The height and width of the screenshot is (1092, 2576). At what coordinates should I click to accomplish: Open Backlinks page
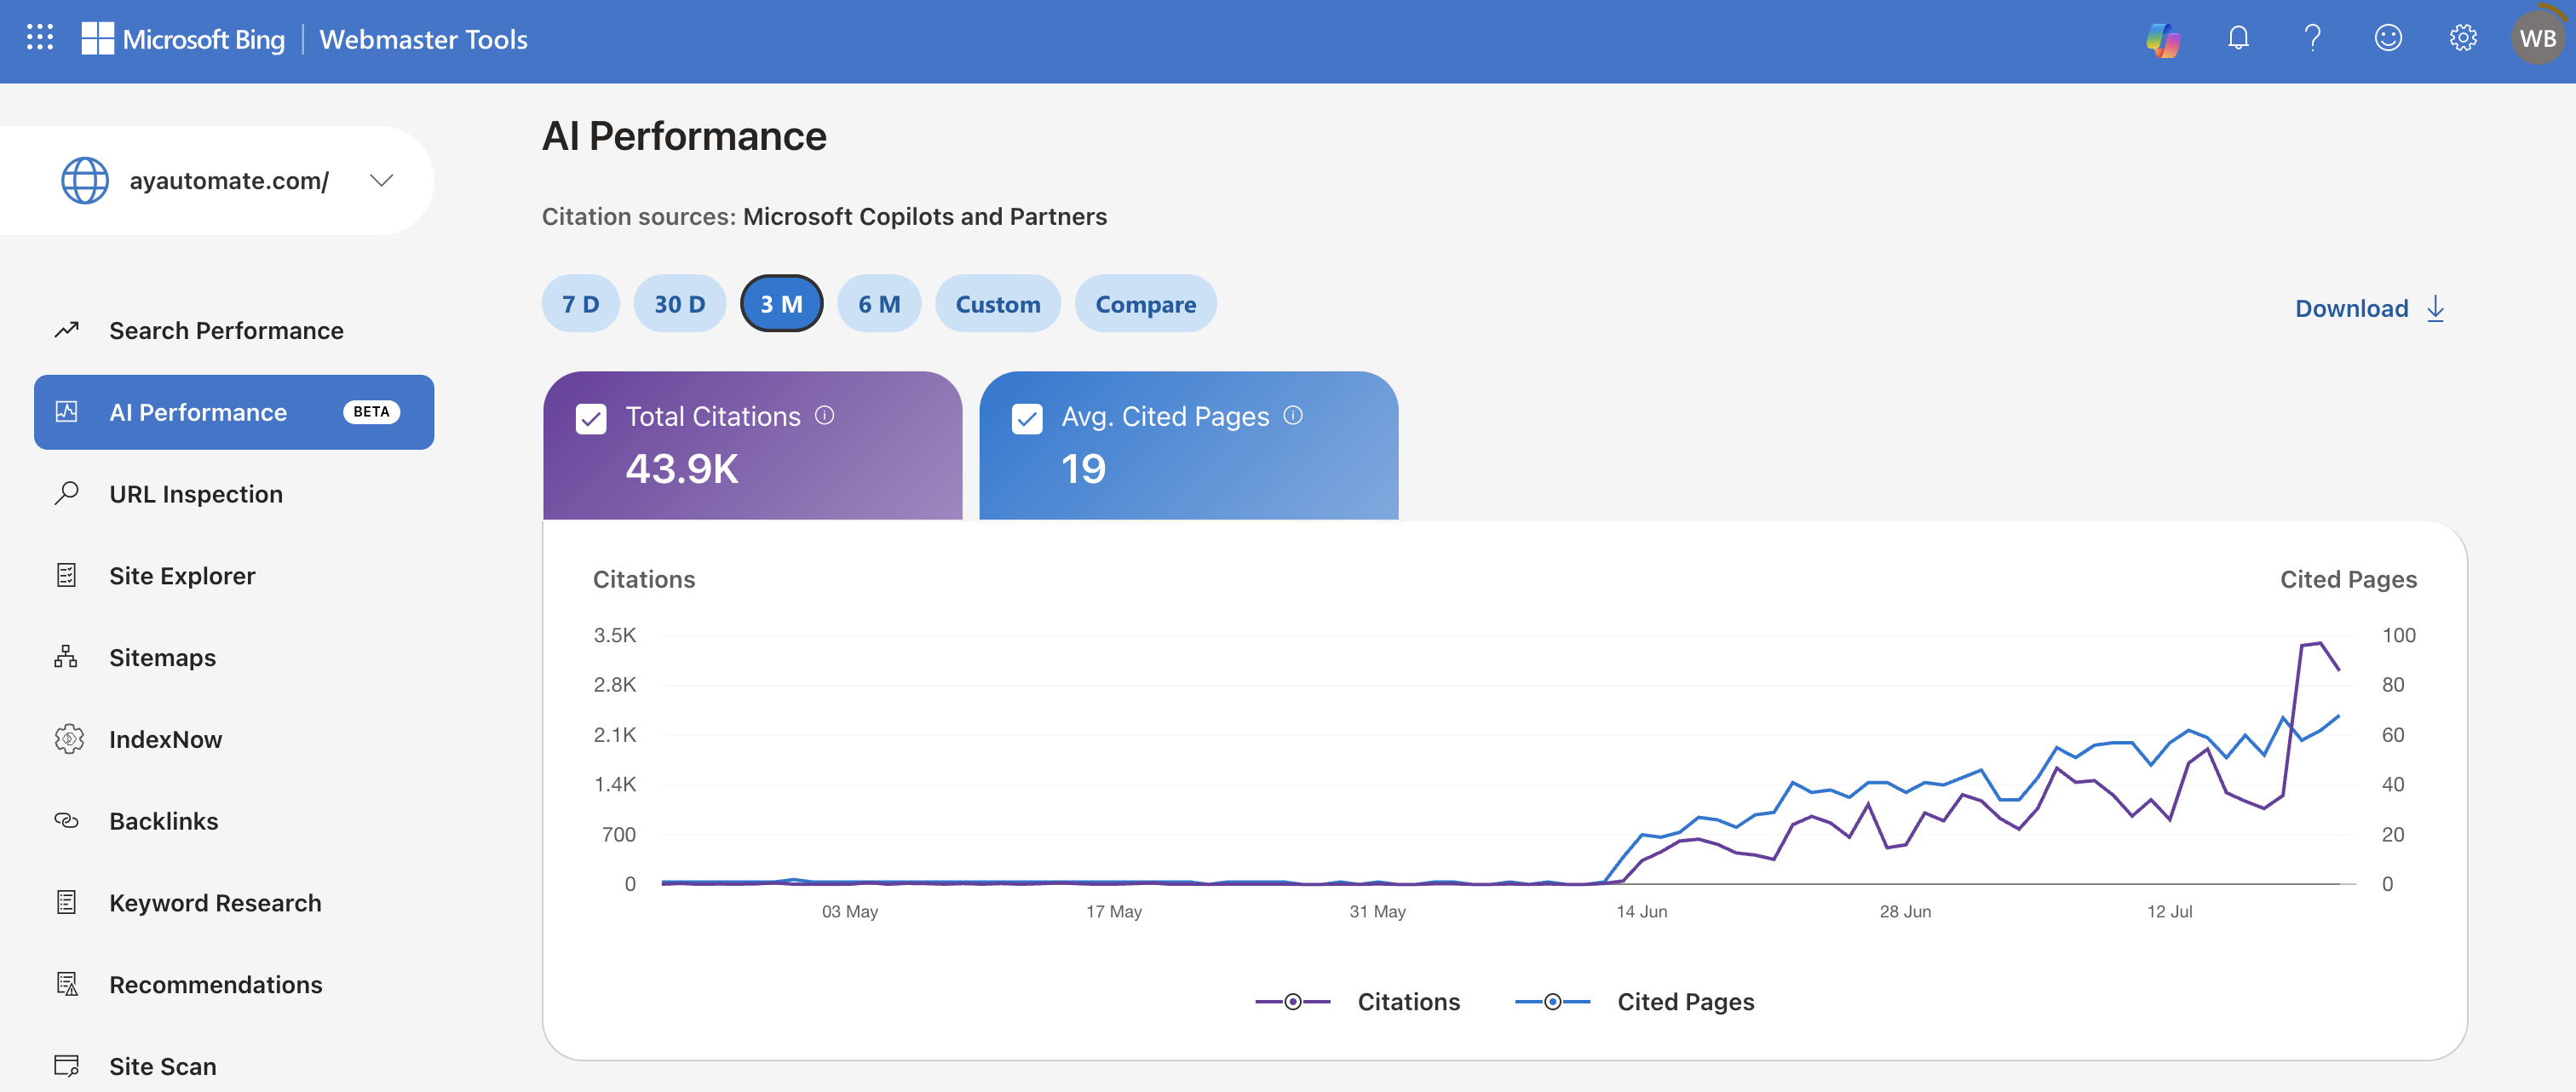(x=234, y=821)
